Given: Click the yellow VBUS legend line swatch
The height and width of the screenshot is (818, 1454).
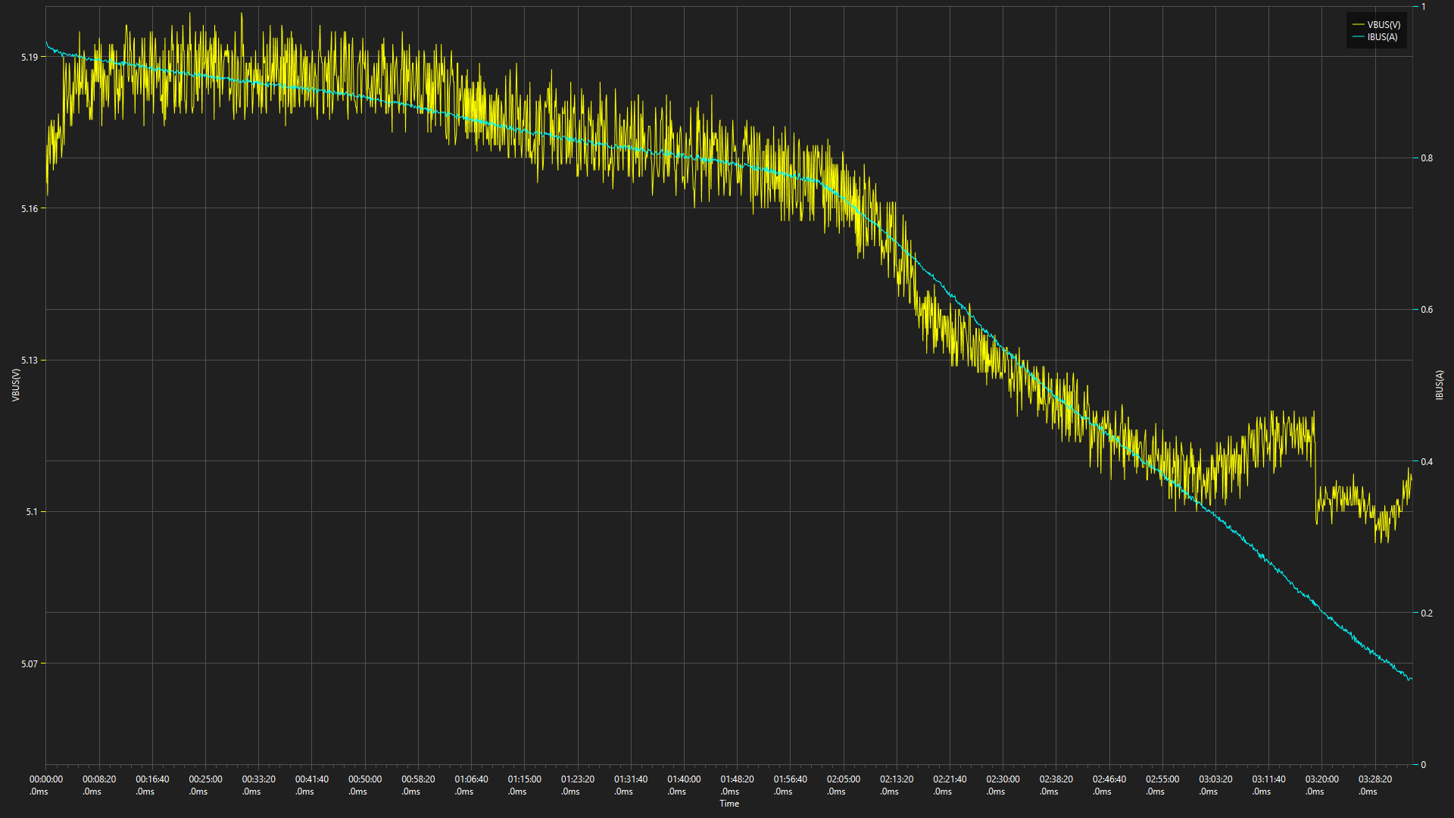Looking at the screenshot, I should [x=1358, y=25].
